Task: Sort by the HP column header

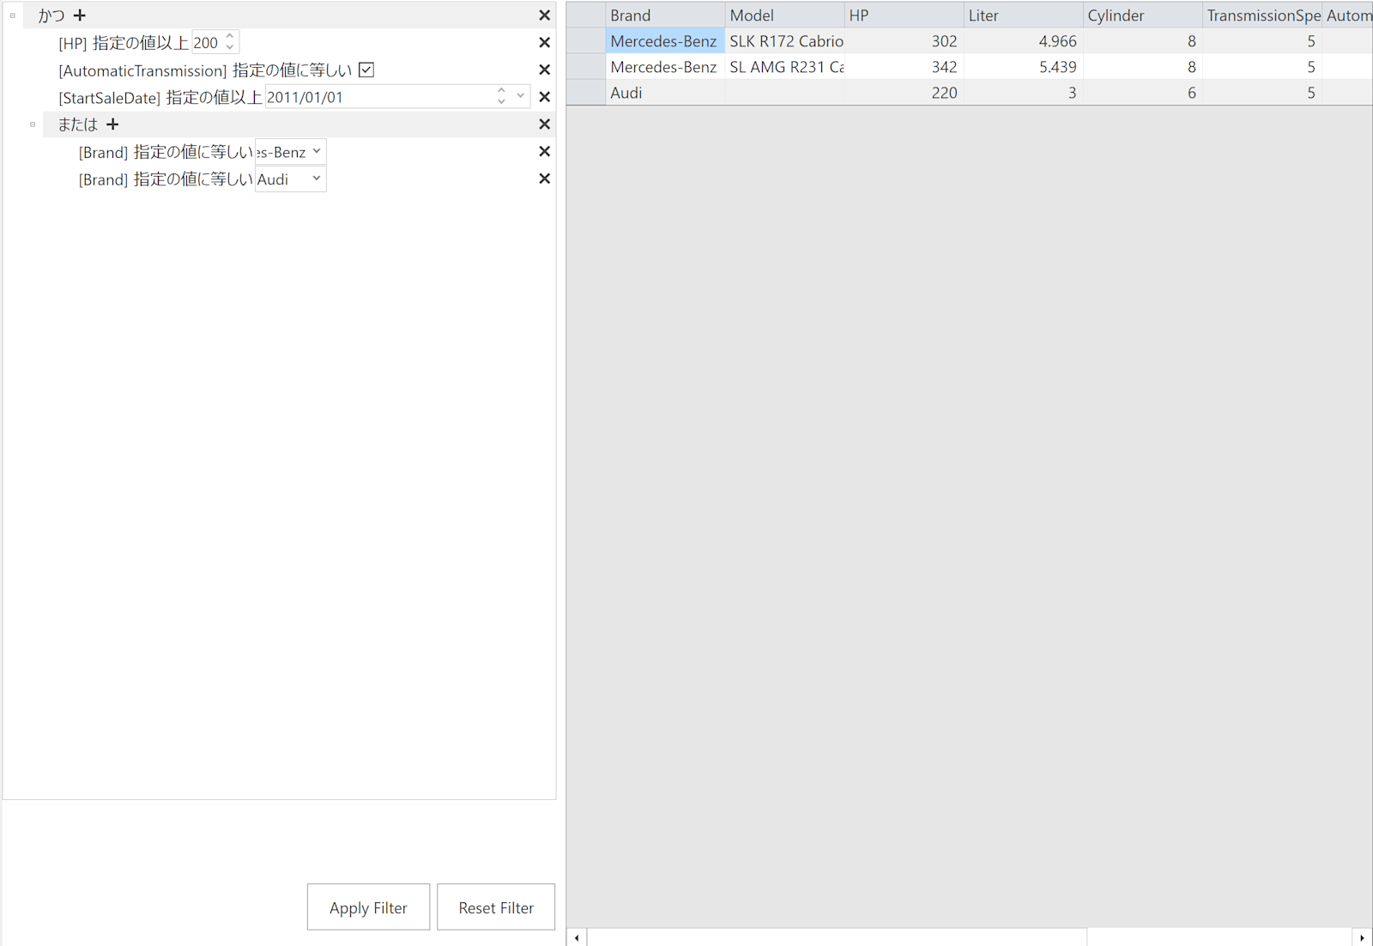Action: (x=904, y=15)
